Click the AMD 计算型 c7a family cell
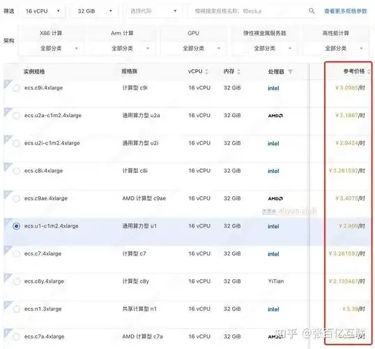 click(142, 336)
